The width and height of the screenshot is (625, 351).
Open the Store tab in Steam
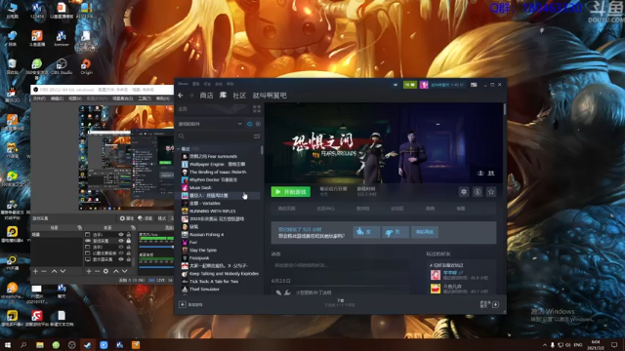(206, 96)
